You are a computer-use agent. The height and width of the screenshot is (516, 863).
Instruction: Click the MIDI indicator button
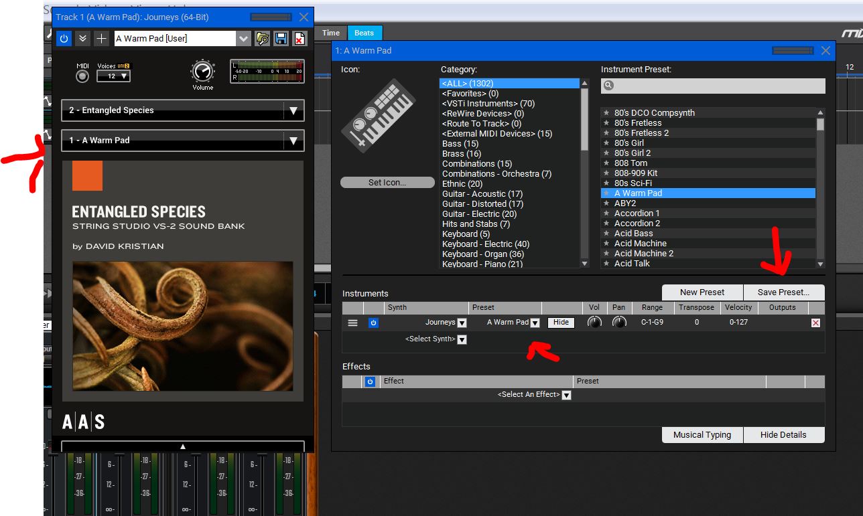[82, 76]
